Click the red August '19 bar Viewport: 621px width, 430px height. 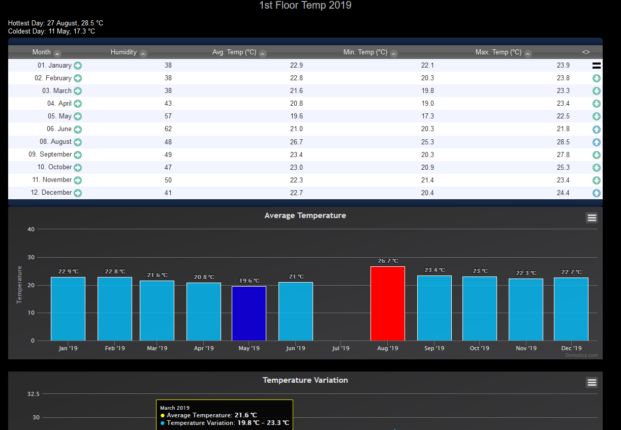tap(388, 303)
